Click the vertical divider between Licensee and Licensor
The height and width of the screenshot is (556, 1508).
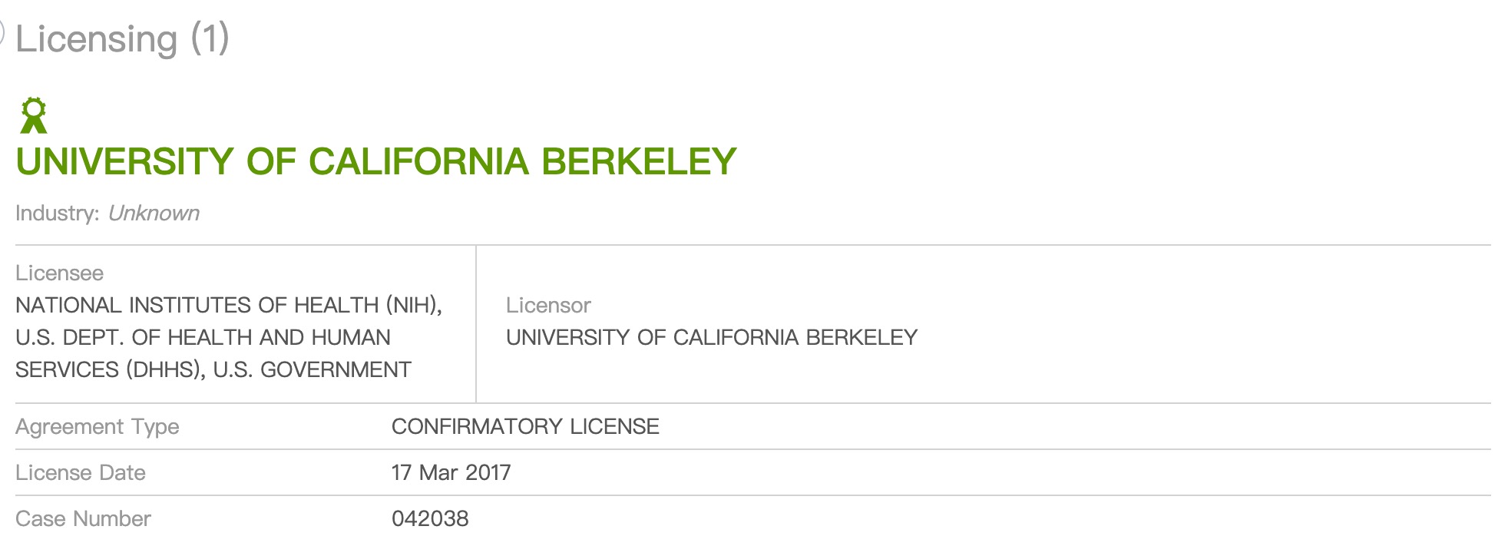tap(476, 324)
